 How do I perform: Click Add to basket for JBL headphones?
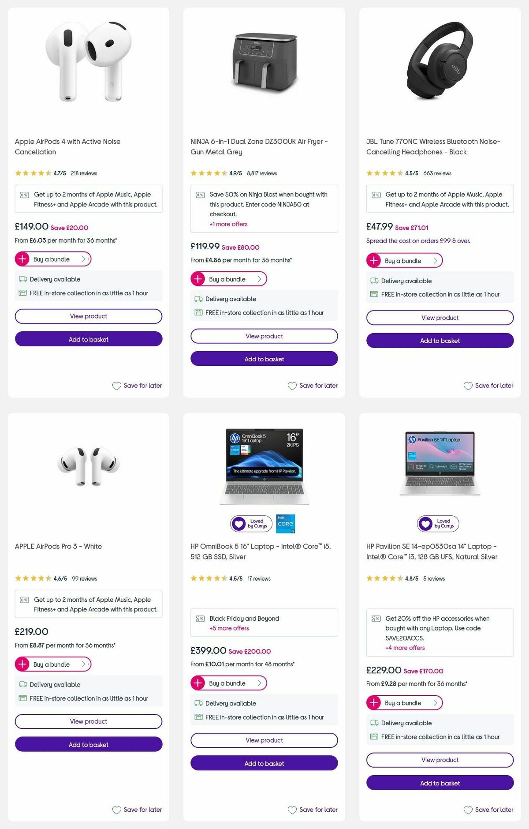[x=440, y=340]
